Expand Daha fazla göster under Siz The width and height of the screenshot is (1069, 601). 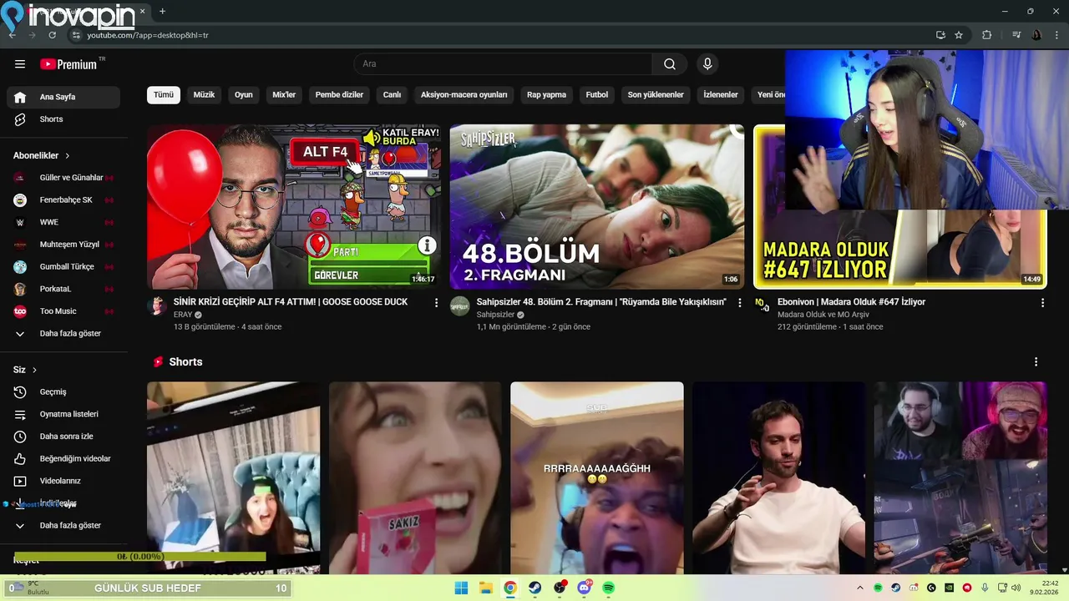63,526
